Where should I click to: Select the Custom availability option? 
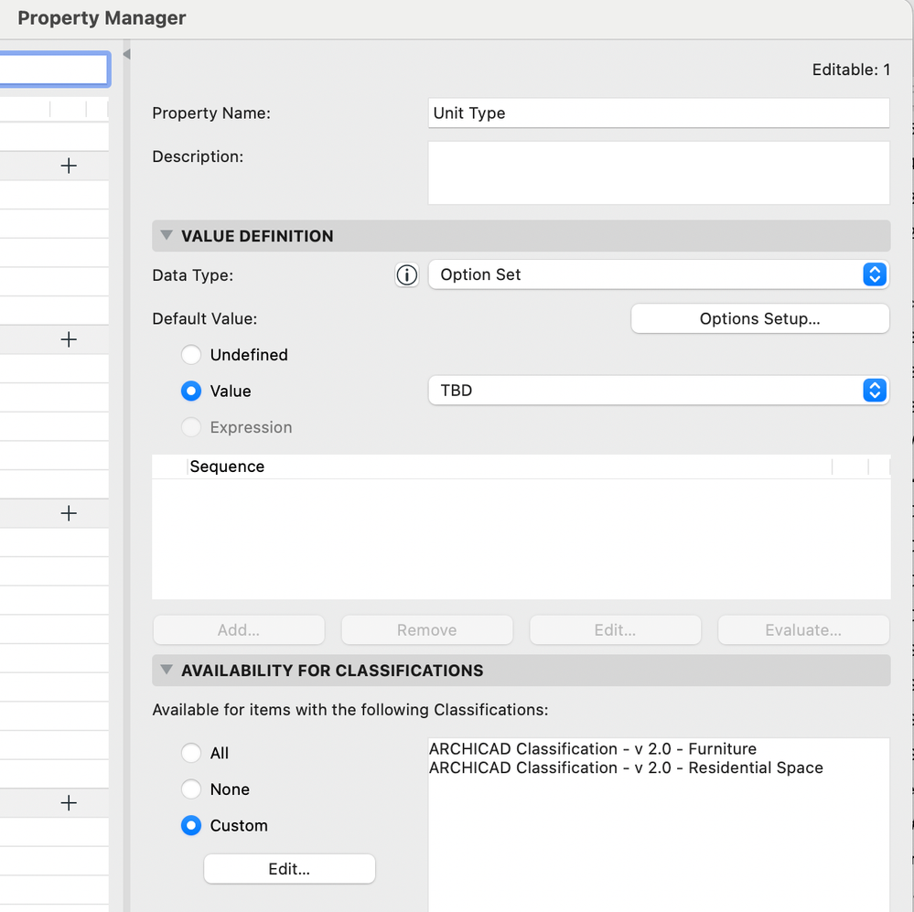click(x=191, y=826)
